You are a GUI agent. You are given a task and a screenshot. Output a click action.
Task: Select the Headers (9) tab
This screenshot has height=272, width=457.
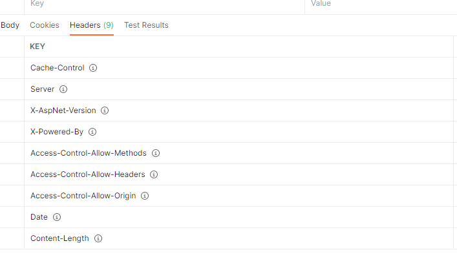91,25
